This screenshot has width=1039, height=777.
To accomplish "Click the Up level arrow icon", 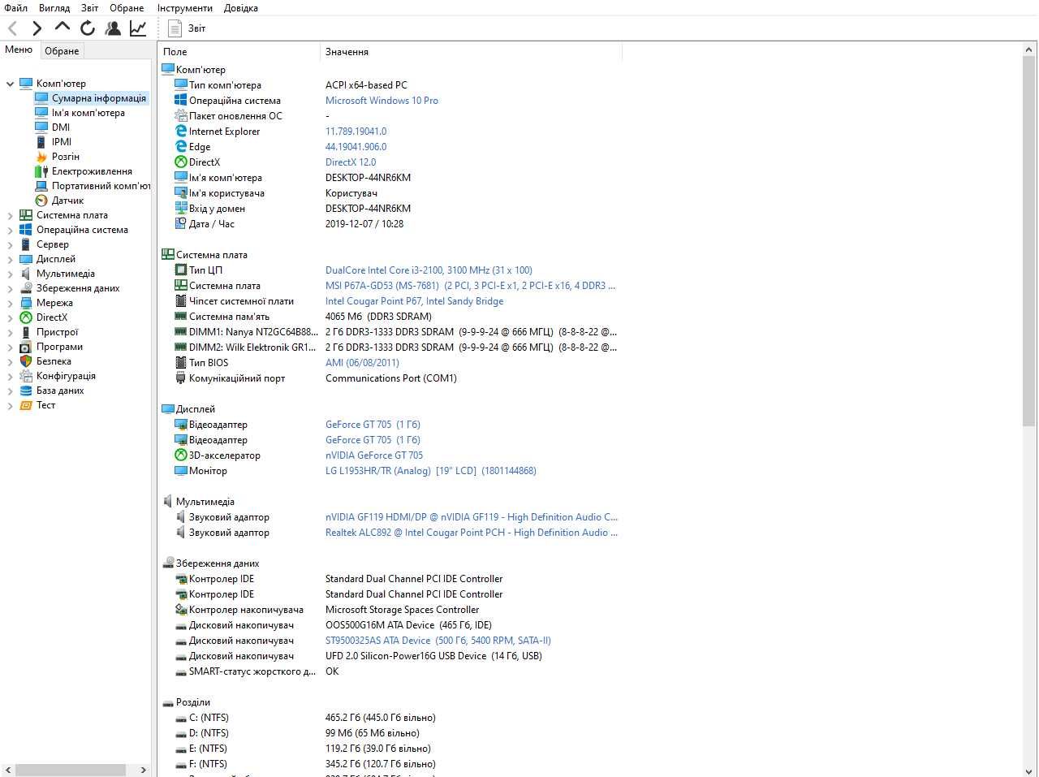I will 63,27.
